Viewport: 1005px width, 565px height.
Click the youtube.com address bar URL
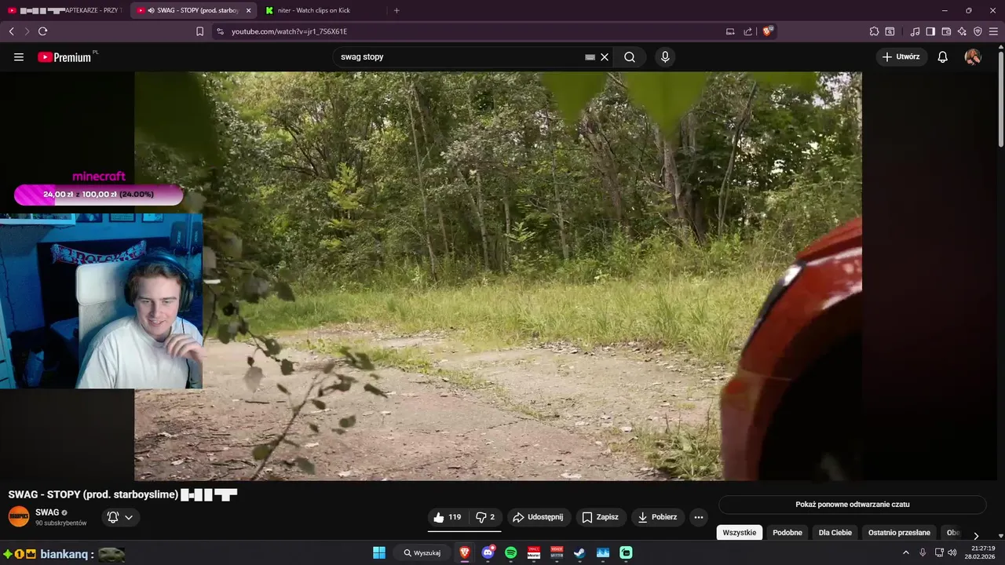click(x=289, y=31)
